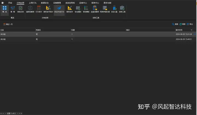Open the 加密工具 briefcase icon
The width and height of the screenshot is (197, 115).
[x=122, y=9]
